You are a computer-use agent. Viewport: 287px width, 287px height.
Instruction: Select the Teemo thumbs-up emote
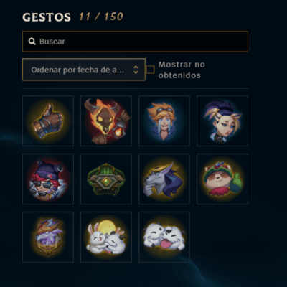click(222, 179)
